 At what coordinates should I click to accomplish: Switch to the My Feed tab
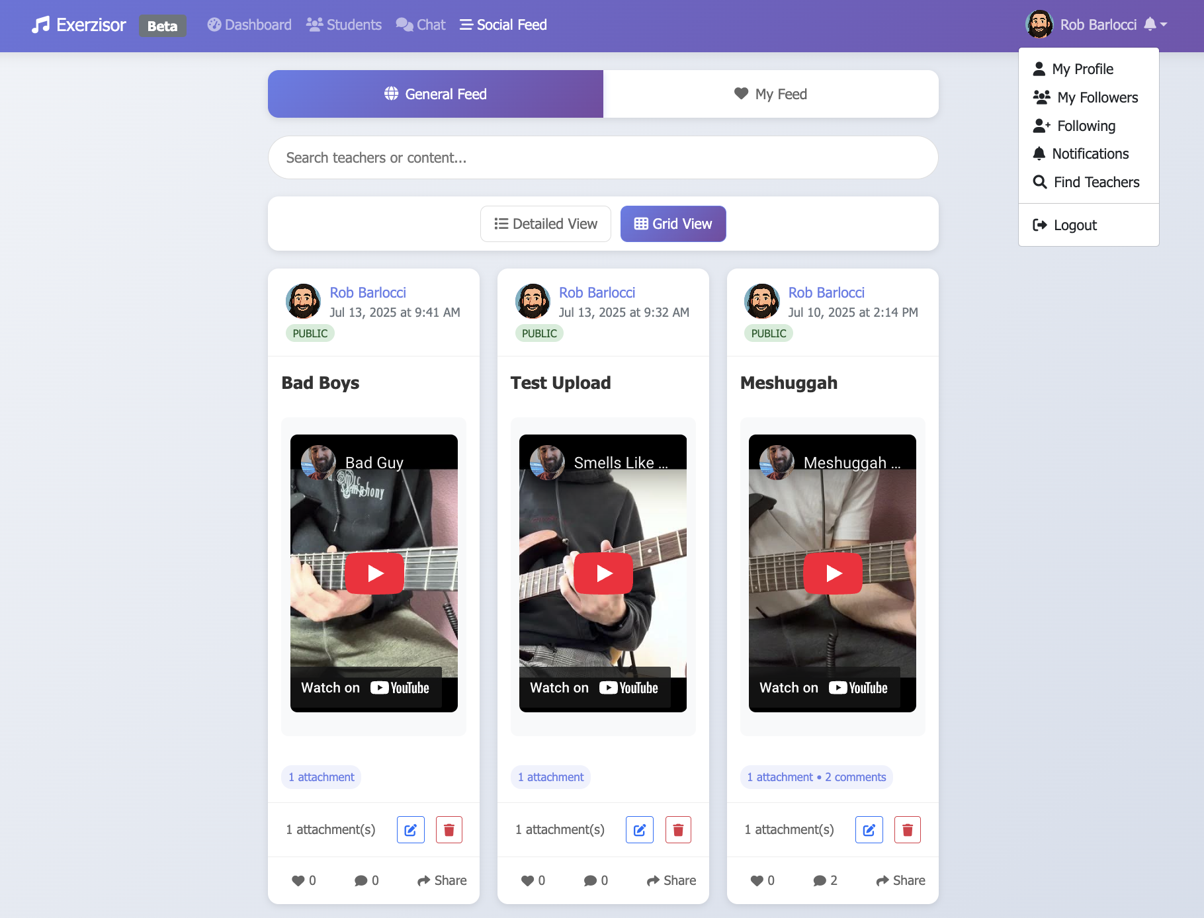(771, 94)
